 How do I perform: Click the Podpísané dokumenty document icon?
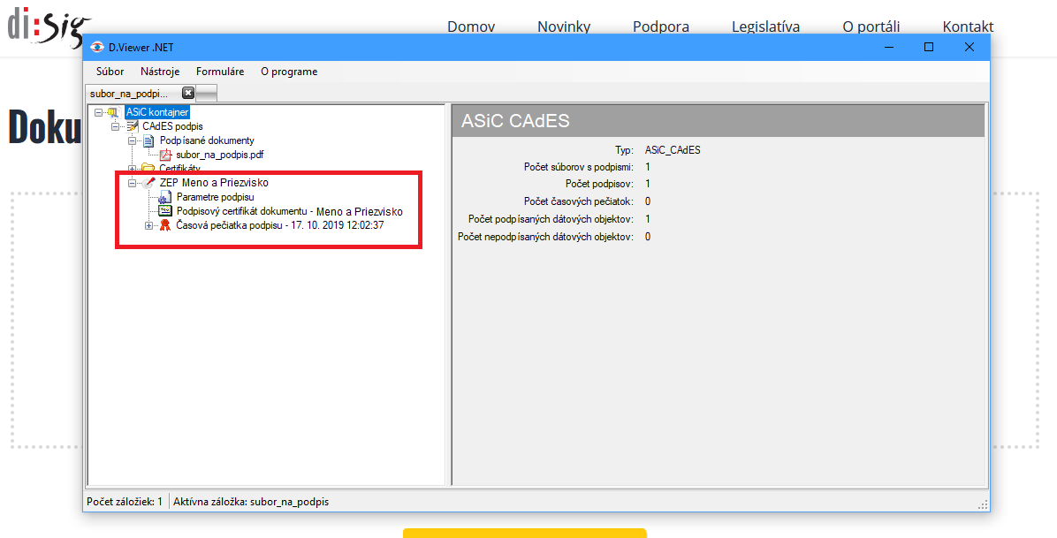coord(148,140)
